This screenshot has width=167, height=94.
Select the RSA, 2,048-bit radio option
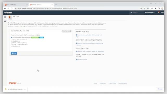11,41
